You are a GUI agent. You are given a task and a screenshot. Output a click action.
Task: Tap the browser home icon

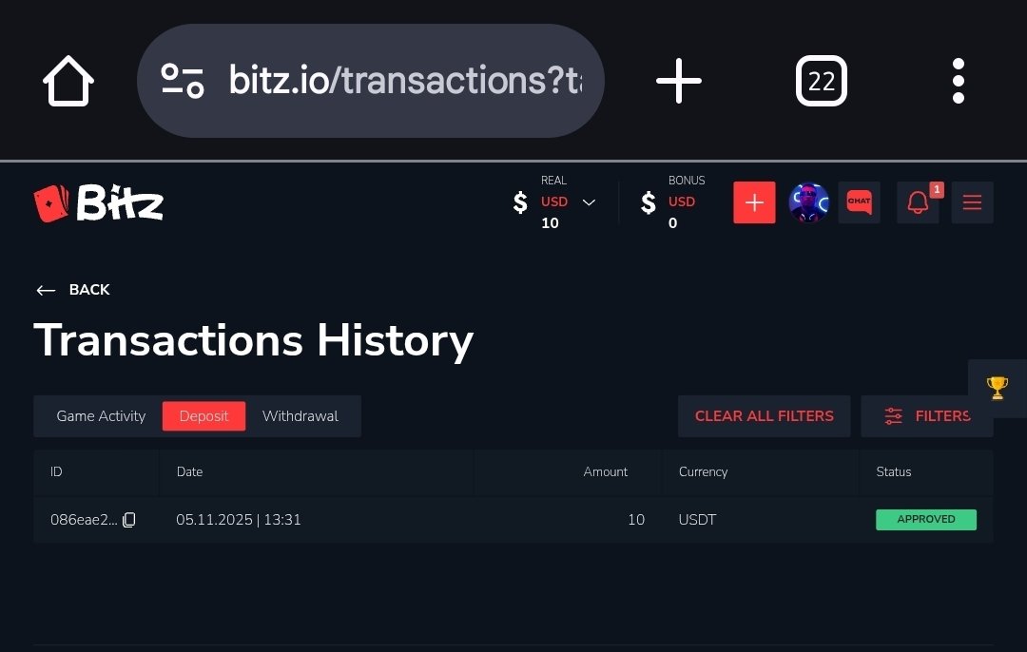click(68, 81)
